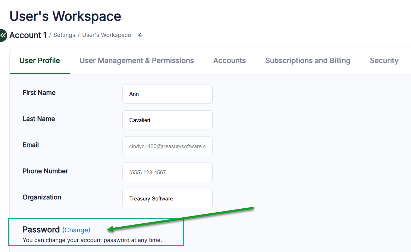
Task: Click Account 1 in the breadcrumb
Action: [28, 35]
